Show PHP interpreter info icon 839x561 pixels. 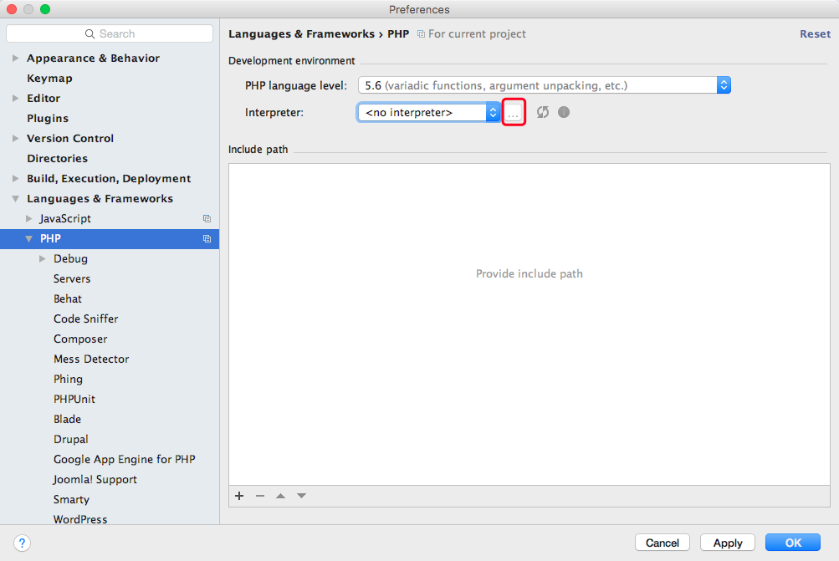pyautogui.click(x=564, y=112)
